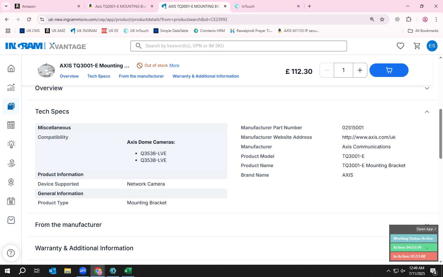This screenshot has height=277, width=443.
Task: Click the £ 112.30 price
Action: [x=299, y=71]
